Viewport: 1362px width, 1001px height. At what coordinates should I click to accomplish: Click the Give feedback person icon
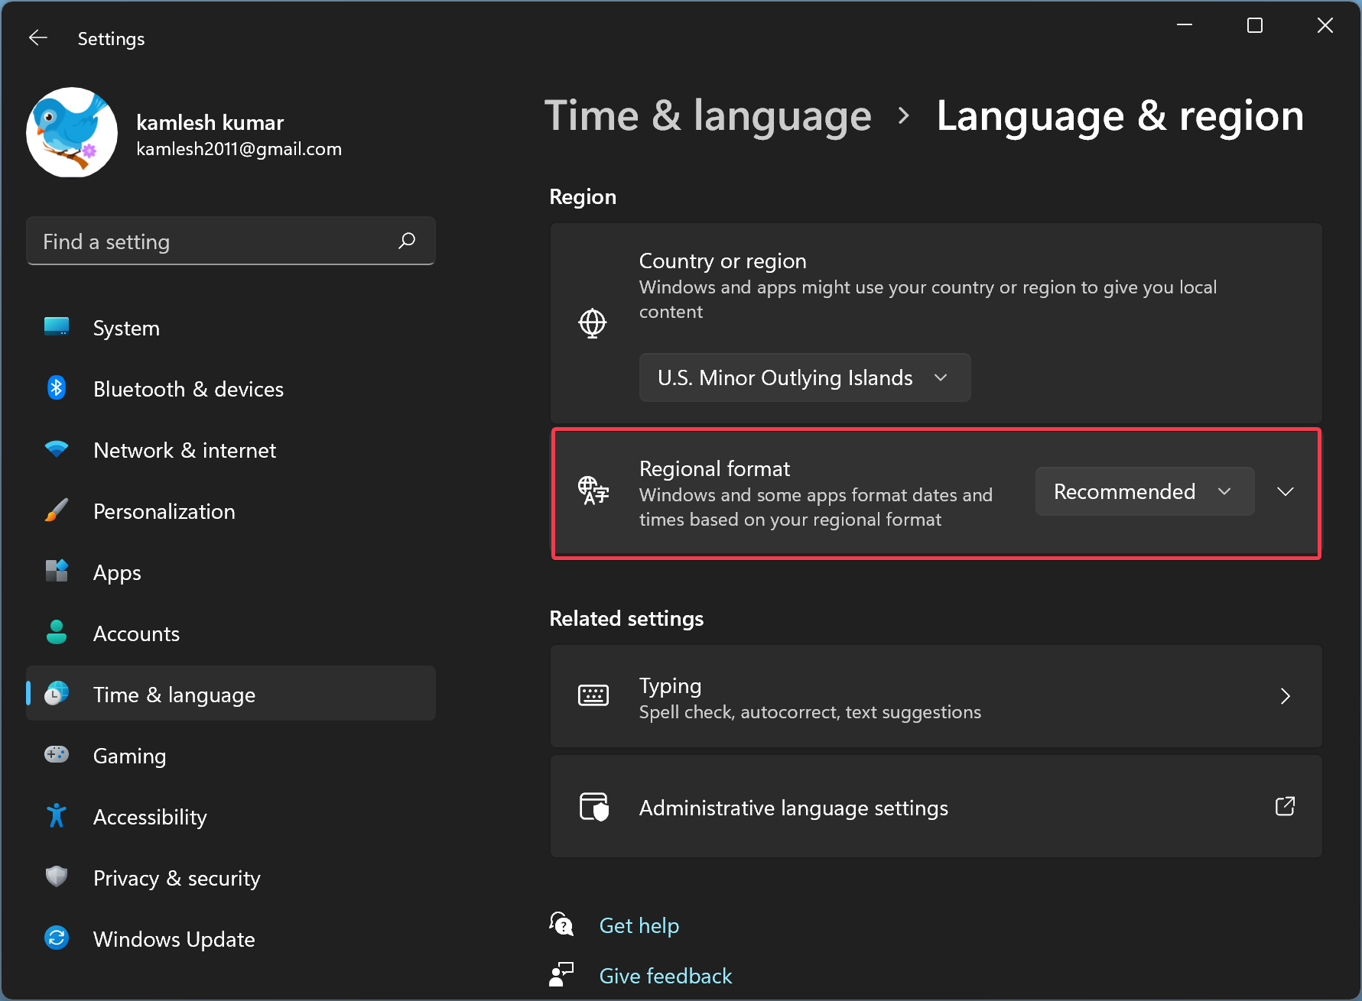point(561,974)
